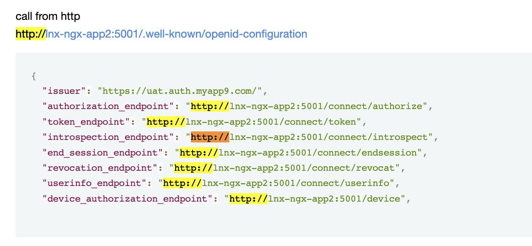Open the lnx-ngx-app2 openid-configuration link

pyautogui.click(x=176, y=34)
